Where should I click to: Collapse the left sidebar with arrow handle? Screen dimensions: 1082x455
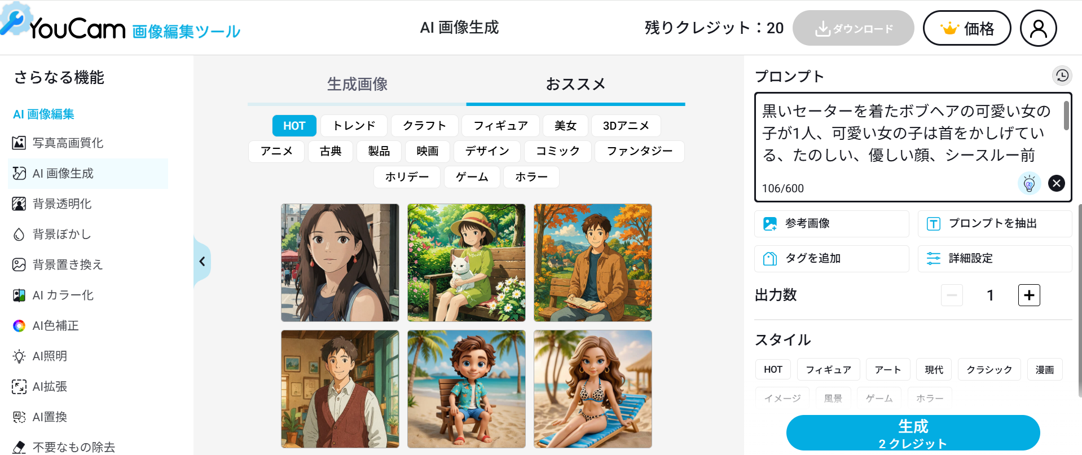click(202, 262)
